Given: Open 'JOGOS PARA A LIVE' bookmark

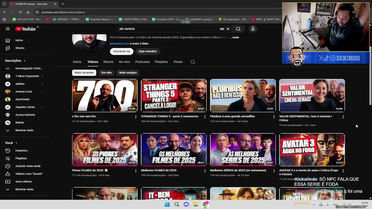Looking at the screenshot, I should pyautogui.click(x=134, y=19).
